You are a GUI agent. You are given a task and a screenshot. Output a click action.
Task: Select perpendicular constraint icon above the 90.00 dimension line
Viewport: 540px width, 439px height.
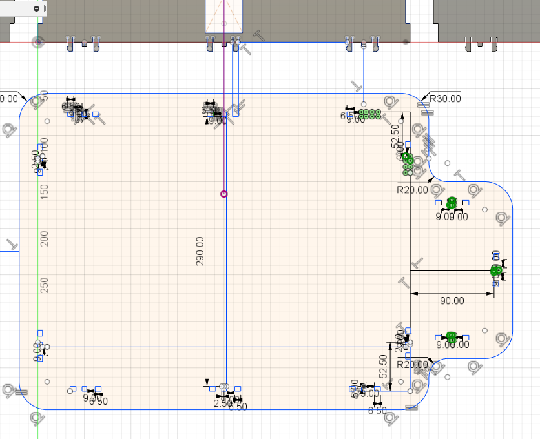(417, 263)
